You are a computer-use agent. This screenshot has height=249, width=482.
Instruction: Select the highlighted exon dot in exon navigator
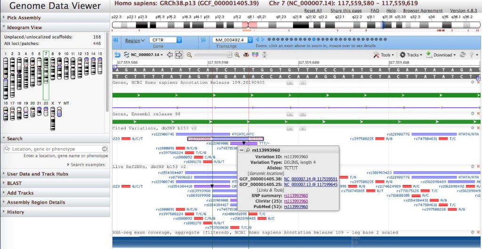click(x=314, y=40)
